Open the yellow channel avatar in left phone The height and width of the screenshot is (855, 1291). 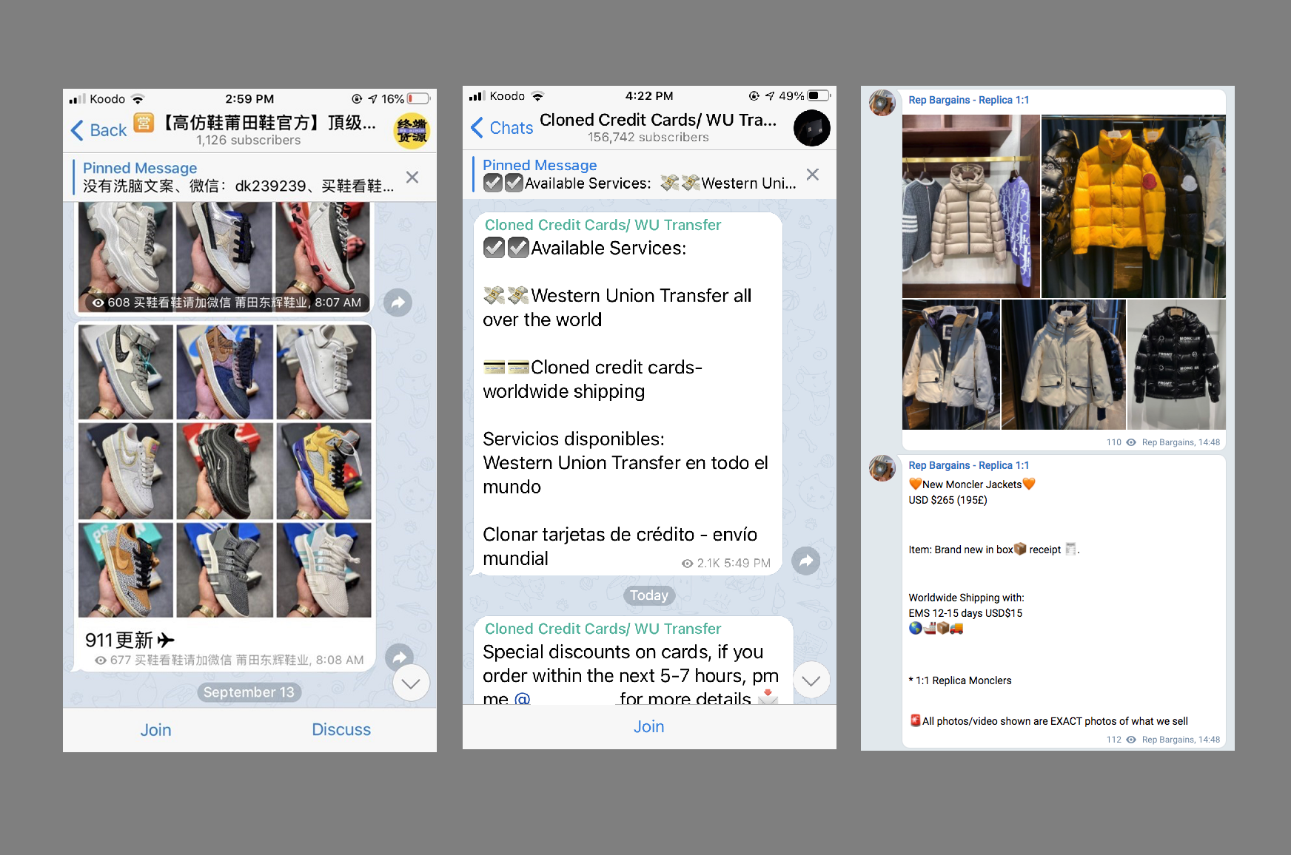pyautogui.click(x=412, y=131)
